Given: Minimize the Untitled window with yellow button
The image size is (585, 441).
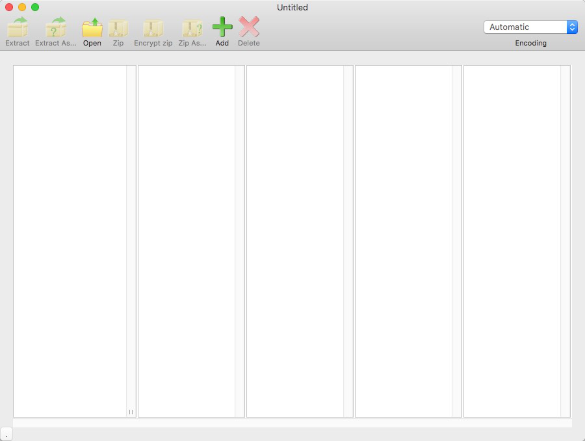Looking at the screenshot, I should coord(22,7).
